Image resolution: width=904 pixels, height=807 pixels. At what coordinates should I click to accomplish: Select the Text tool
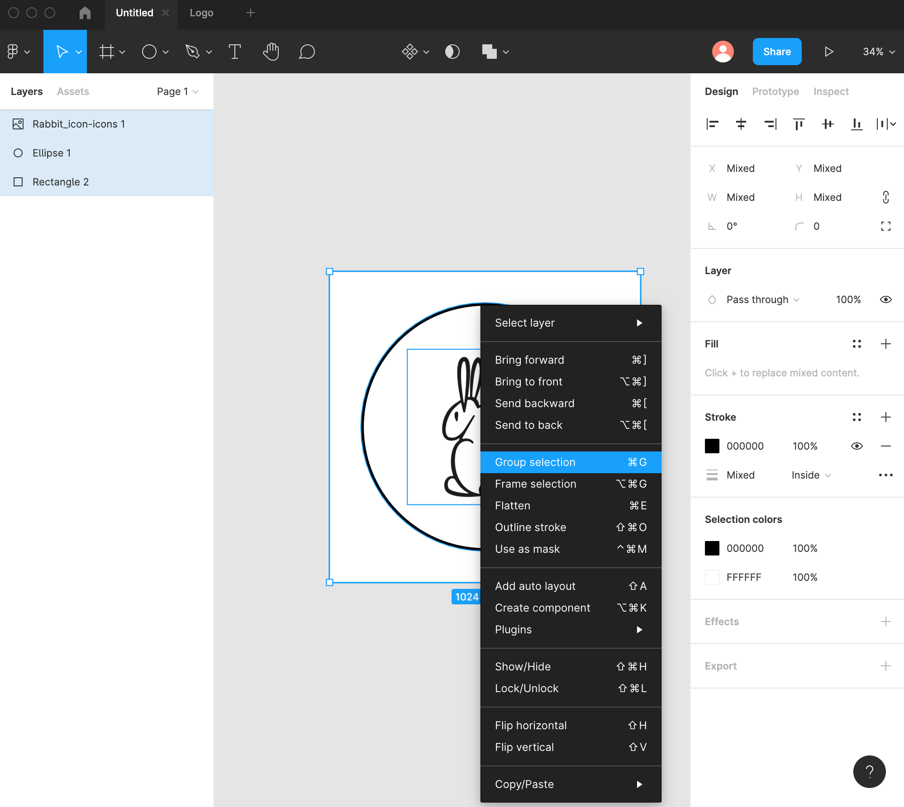coord(234,52)
